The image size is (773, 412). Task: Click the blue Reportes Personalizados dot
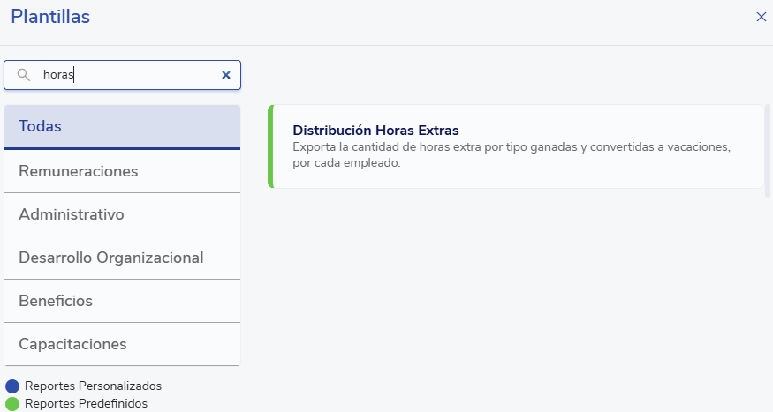point(12,386)
